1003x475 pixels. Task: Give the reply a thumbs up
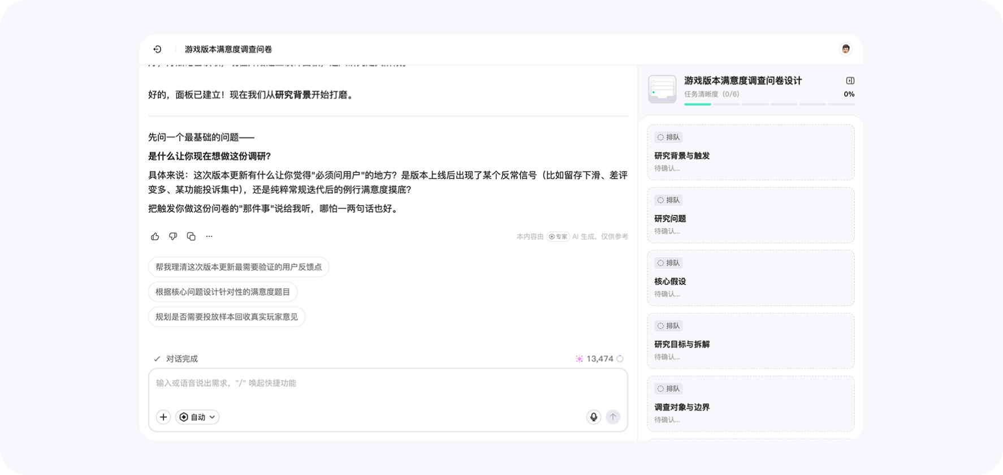tap(155, 236)
